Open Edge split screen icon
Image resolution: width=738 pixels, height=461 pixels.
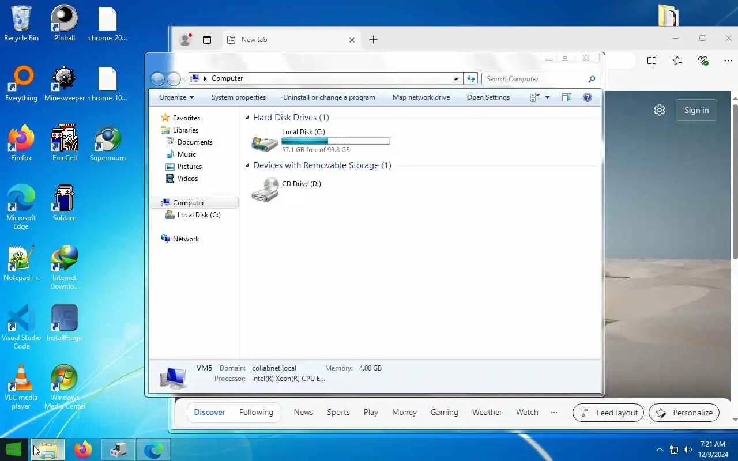pyautogui.click(x=652, y=61)
